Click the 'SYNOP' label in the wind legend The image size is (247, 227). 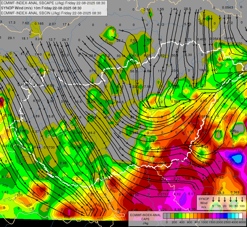(x=204, y=199)
